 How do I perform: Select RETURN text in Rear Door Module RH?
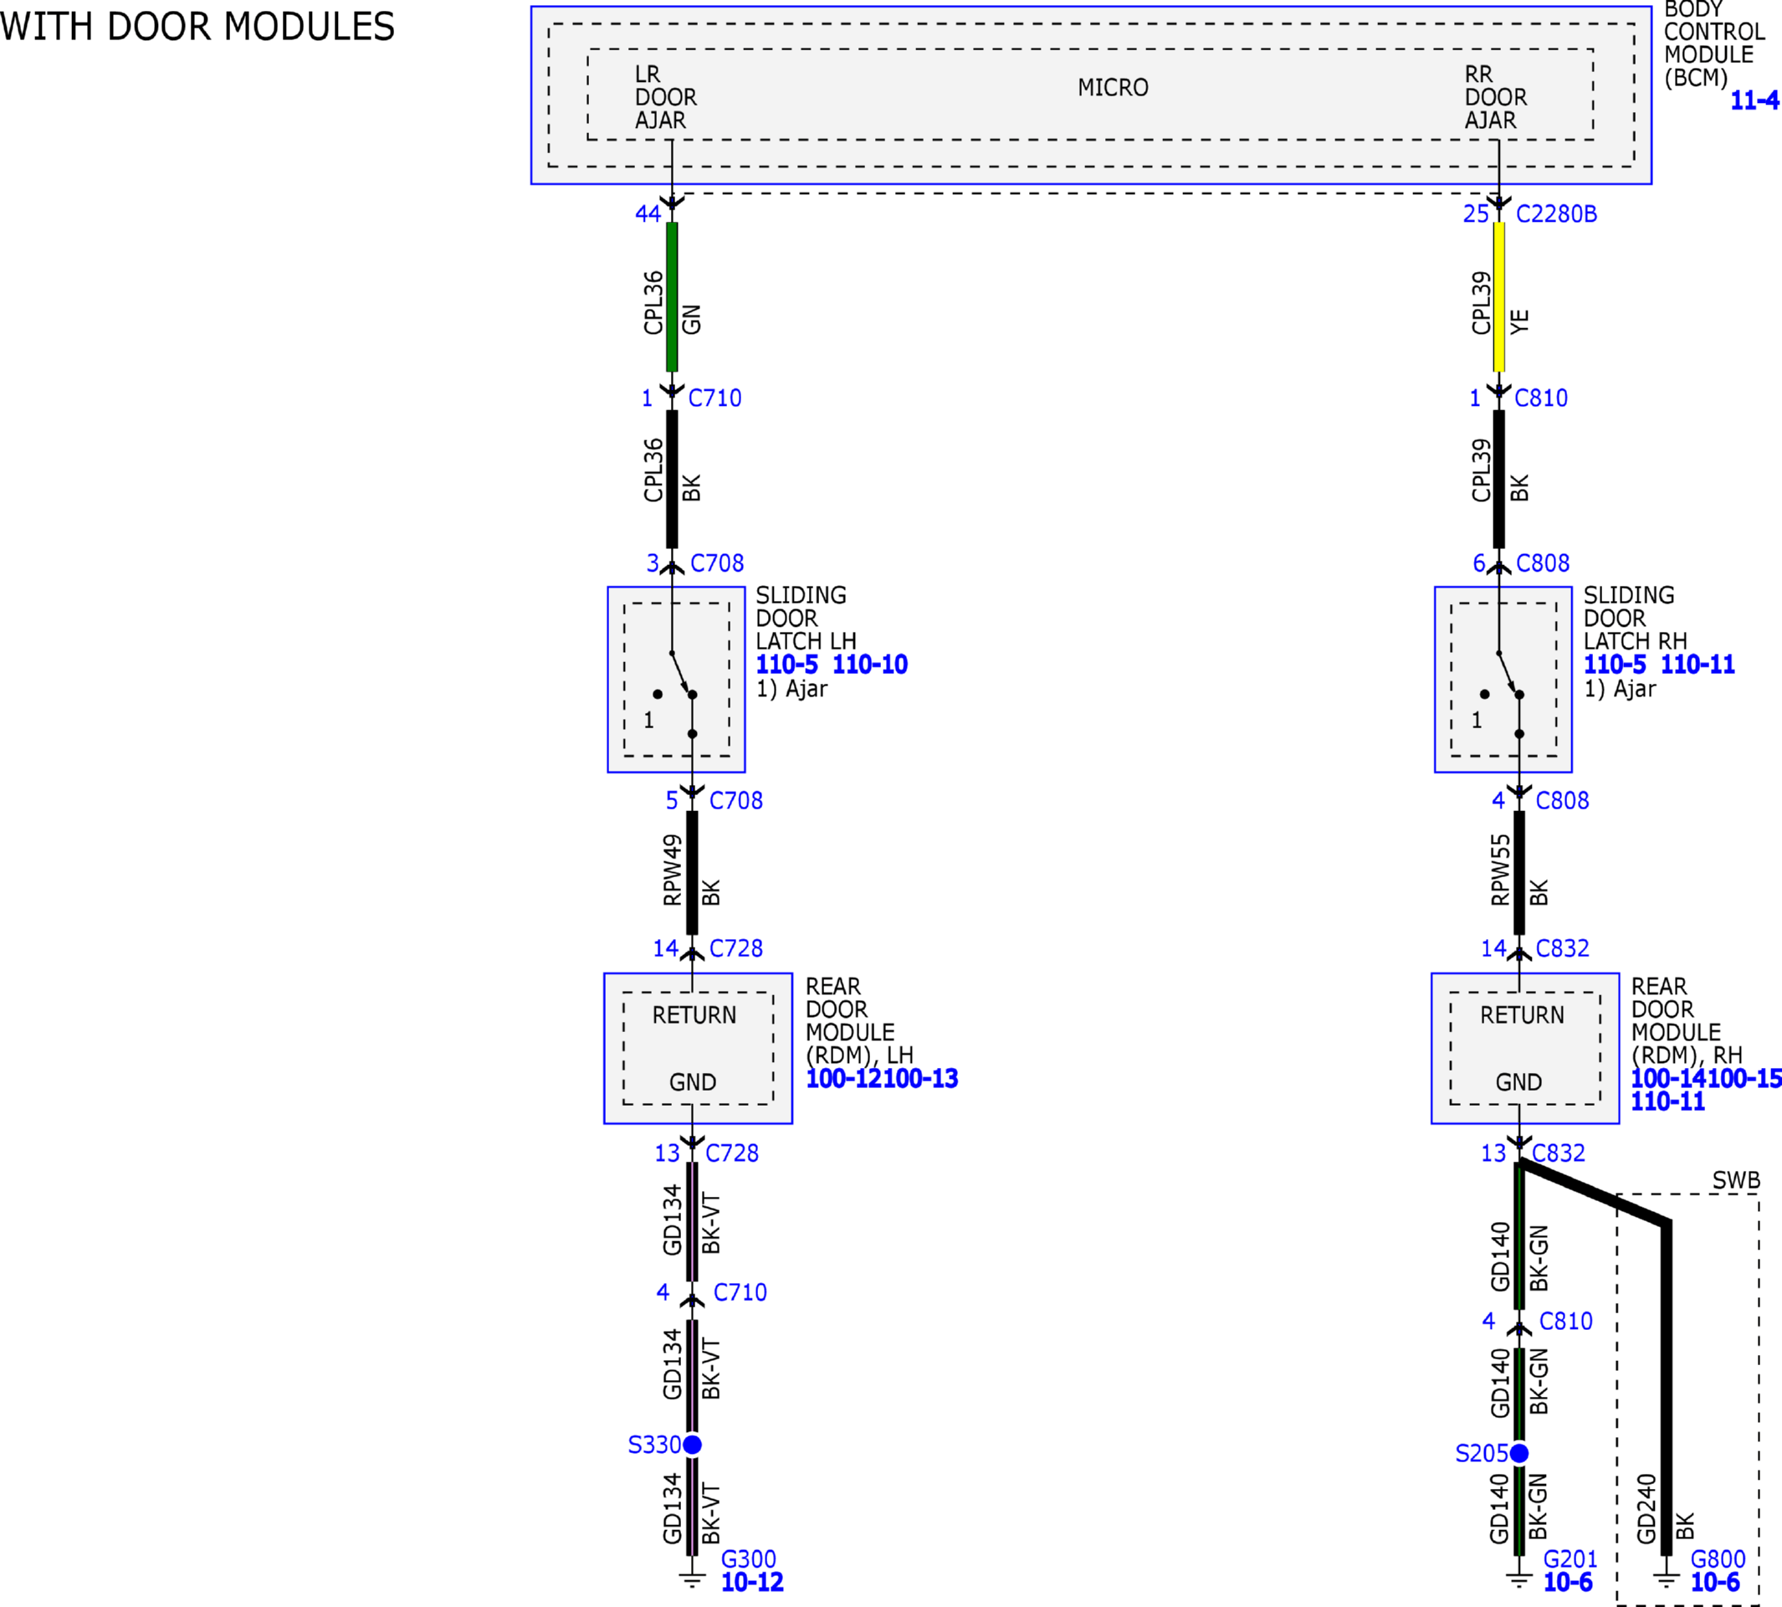(x=1522, y=1015)
